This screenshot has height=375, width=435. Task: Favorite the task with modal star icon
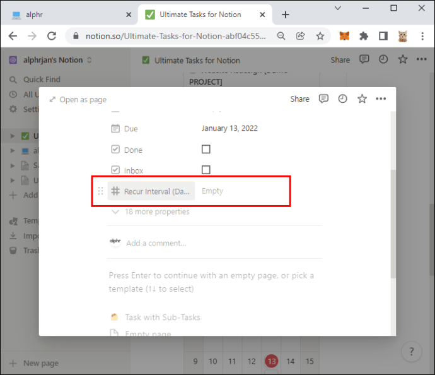[362, 98]
